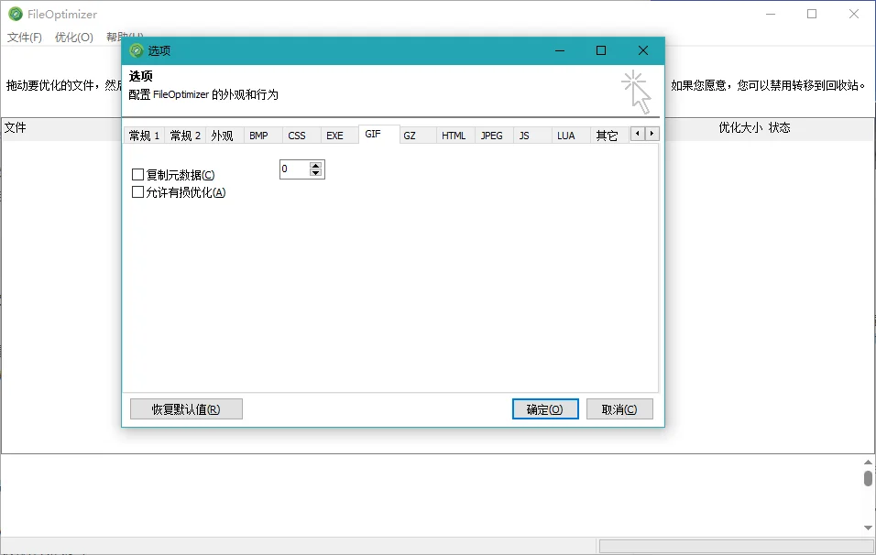Enable 允许有损优化(A) checkbox
This screenshot has height=555, width=876.
pos(137,192)
